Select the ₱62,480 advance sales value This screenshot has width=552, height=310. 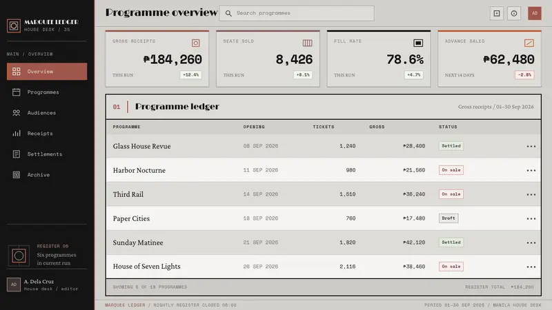[x=509, y=59]
